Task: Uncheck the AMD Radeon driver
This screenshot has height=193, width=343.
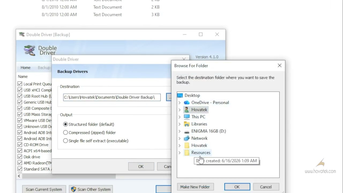Action: (x=20, y=163)
